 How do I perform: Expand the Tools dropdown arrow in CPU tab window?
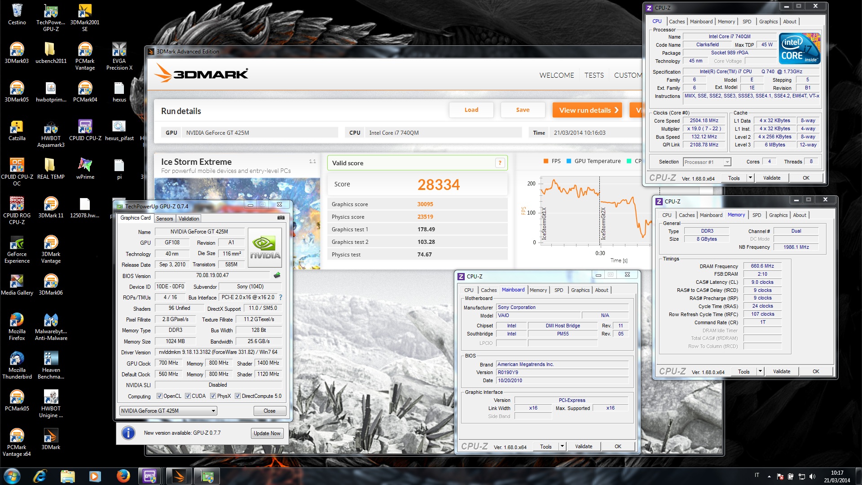click(750, 178)
